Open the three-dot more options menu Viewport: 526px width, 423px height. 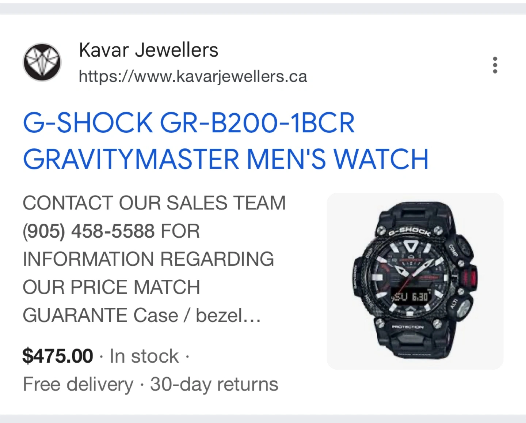point(495,65)
